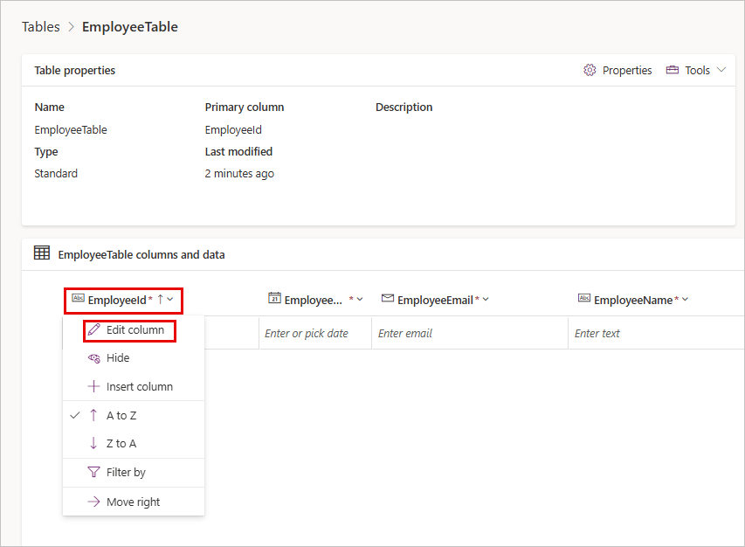Click the Table properties heading

tap(74, 71)
